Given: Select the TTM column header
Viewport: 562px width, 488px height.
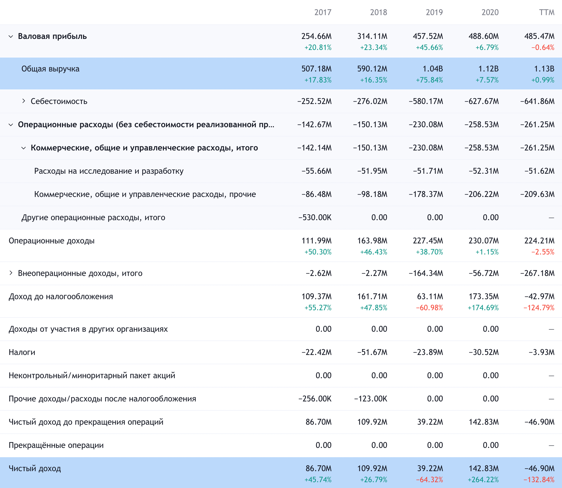Looking at the screenshot, I should (x=547, y=12).
